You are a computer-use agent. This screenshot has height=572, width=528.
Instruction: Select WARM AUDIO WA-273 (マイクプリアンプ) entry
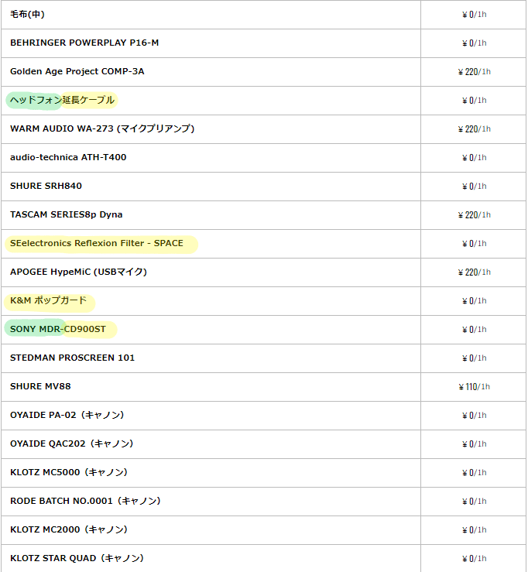pyautogui.click(x=102, y=128)
